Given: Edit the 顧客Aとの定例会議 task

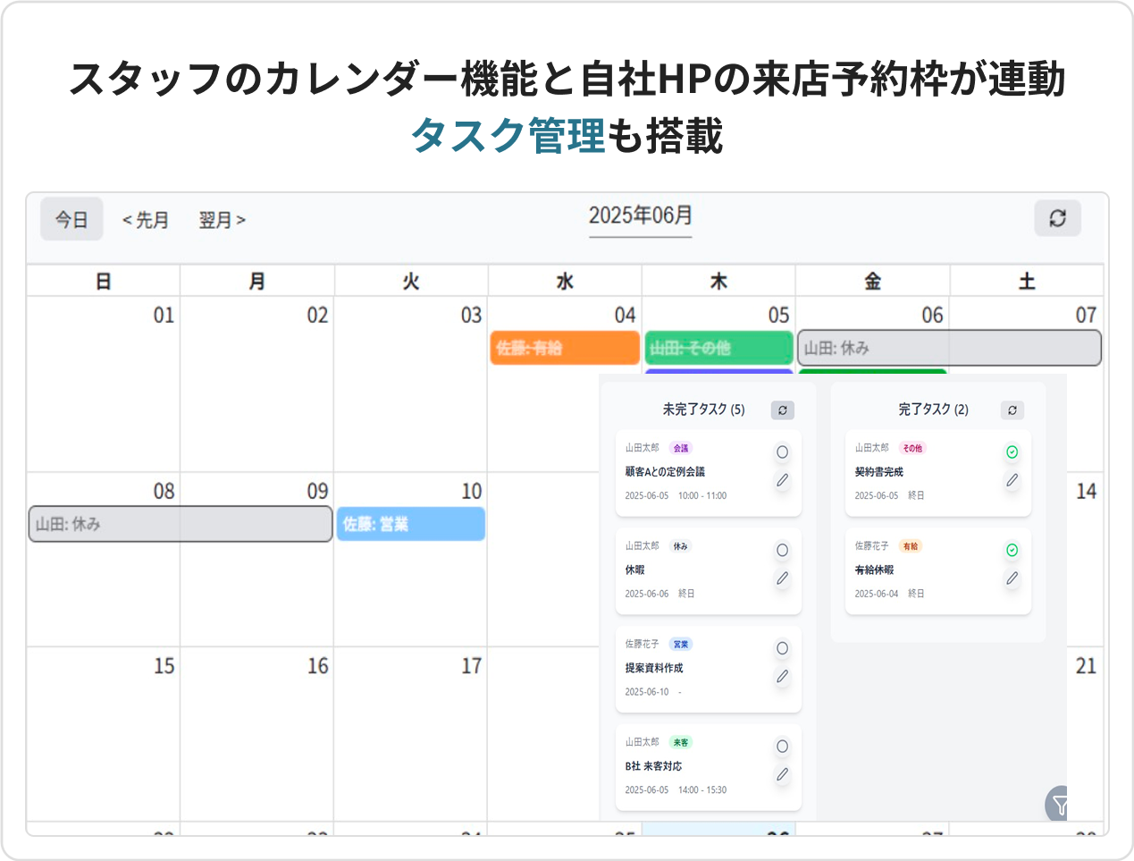Looking at the screenshot, I should pos(782,481).
